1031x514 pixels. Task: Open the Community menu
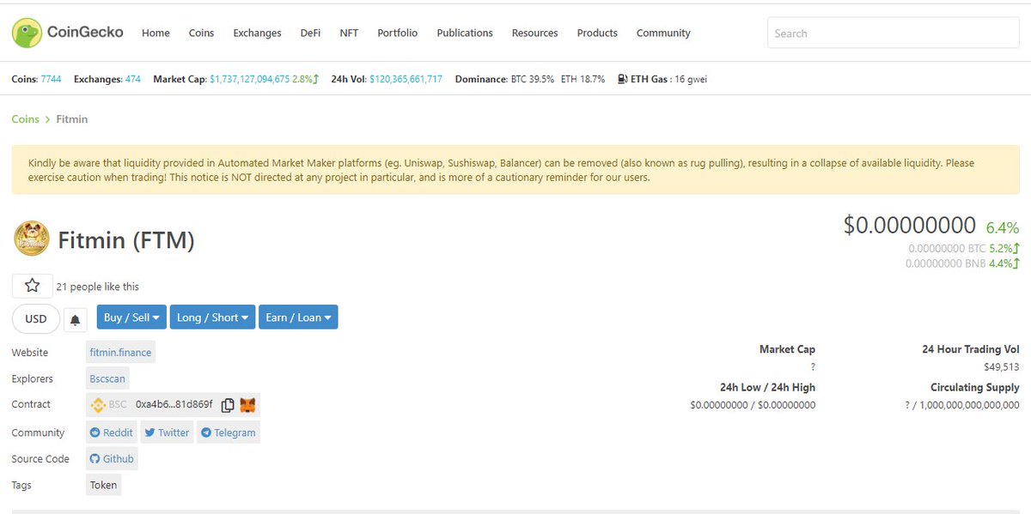click(x=663, y=33)
